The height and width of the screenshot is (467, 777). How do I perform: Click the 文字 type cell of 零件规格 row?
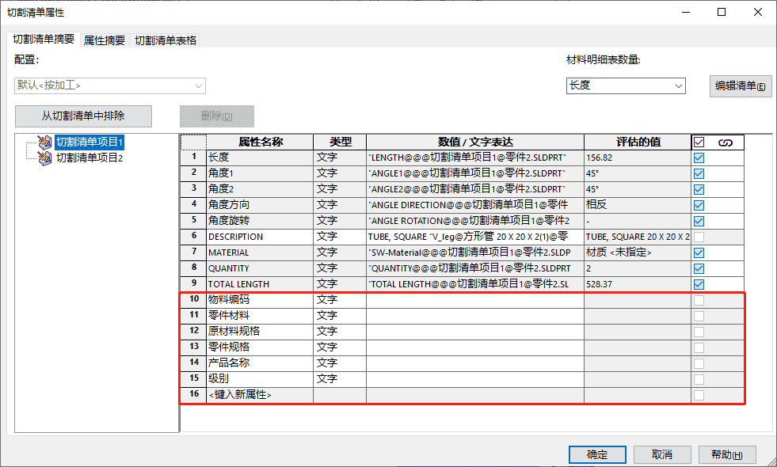pos(340,347)
